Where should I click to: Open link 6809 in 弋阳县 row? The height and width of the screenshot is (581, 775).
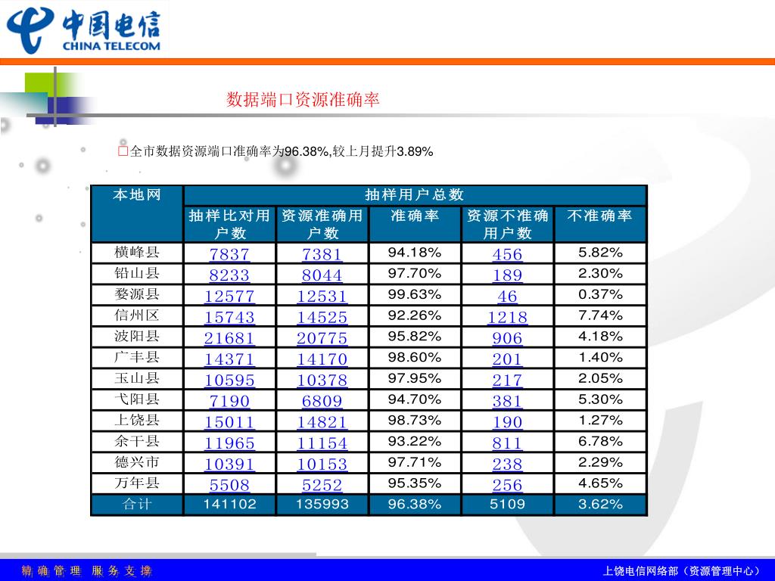322,401
